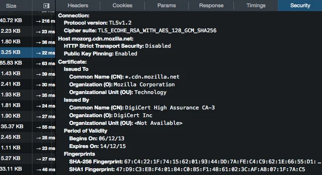Open the Params tab
The height and width of the screenshot is (175, 322).
coord(167,5)
